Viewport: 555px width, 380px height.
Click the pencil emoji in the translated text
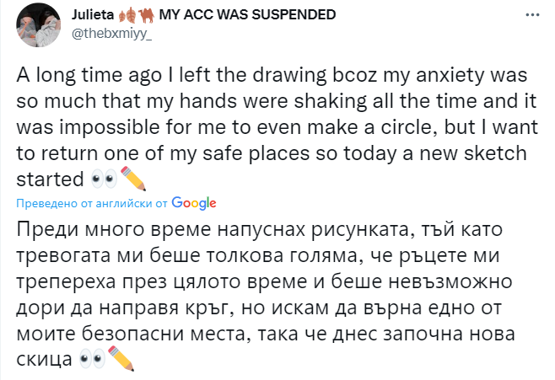pos(122,360)
